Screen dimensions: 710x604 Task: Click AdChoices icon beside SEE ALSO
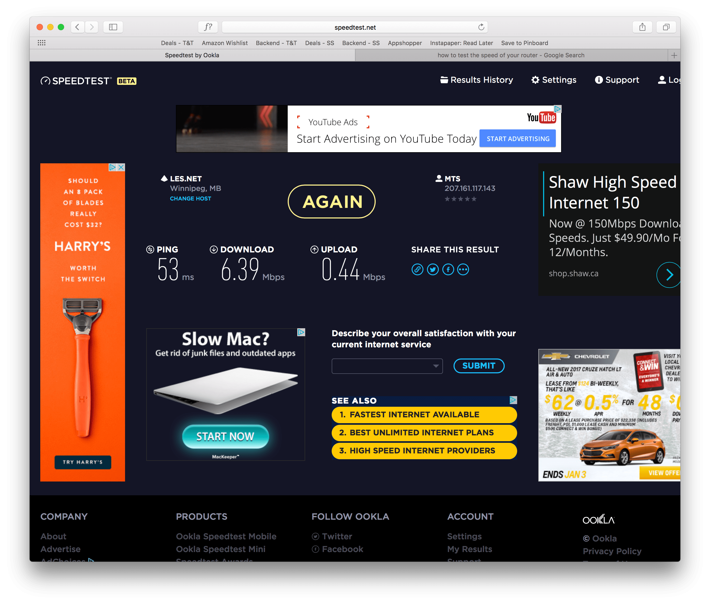point(513,400)
